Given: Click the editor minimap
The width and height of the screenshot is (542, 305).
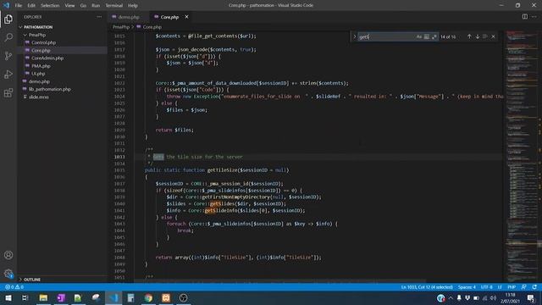Looking at the screenshot, I should click(521, 156).
